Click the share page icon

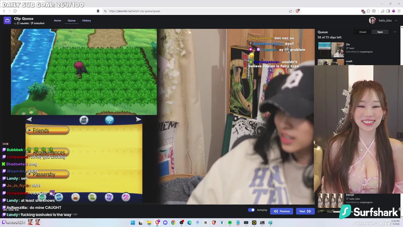290,11
